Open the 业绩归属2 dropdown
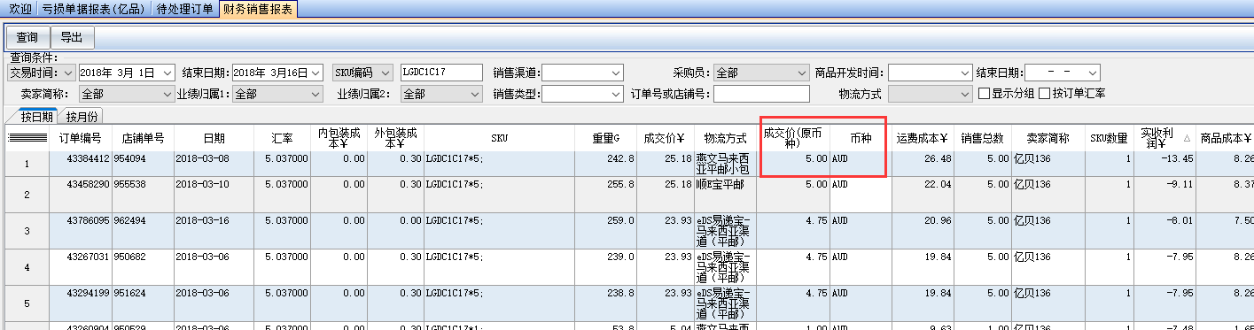The width and height of the screenshot is (1254, 330). coord(476,94)
